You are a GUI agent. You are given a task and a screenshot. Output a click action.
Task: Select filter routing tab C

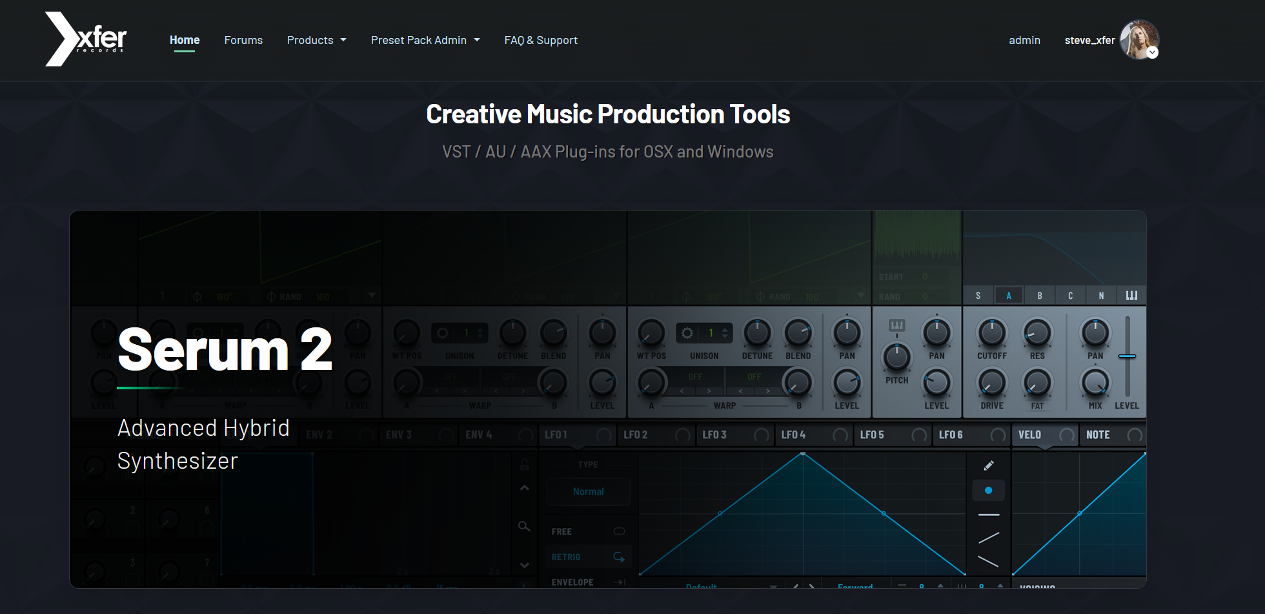tap(1070, 296)
